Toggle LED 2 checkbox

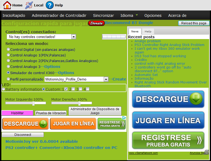click(x=73, y=89)
